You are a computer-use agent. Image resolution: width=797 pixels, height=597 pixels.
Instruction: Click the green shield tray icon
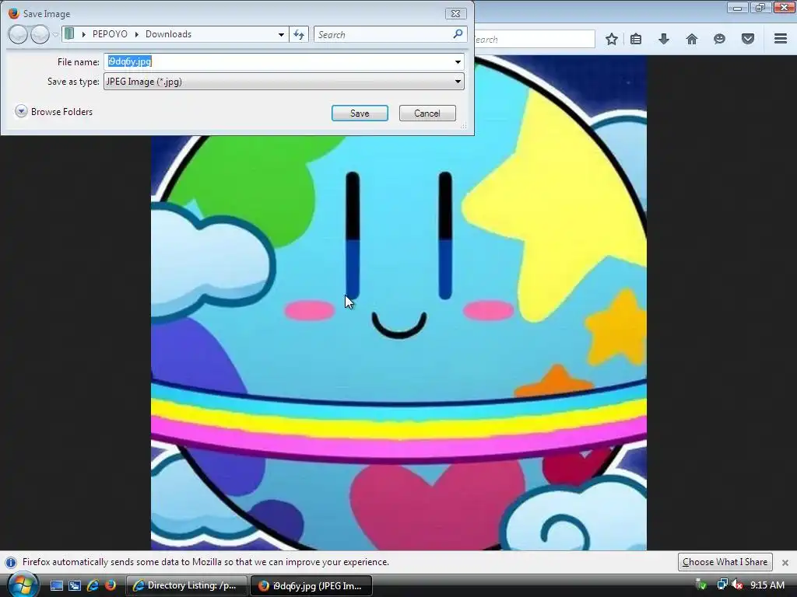point(701,585)
